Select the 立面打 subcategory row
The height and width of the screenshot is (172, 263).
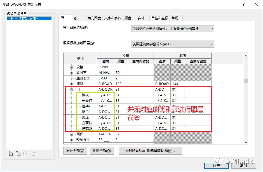[x=87, y=123]
